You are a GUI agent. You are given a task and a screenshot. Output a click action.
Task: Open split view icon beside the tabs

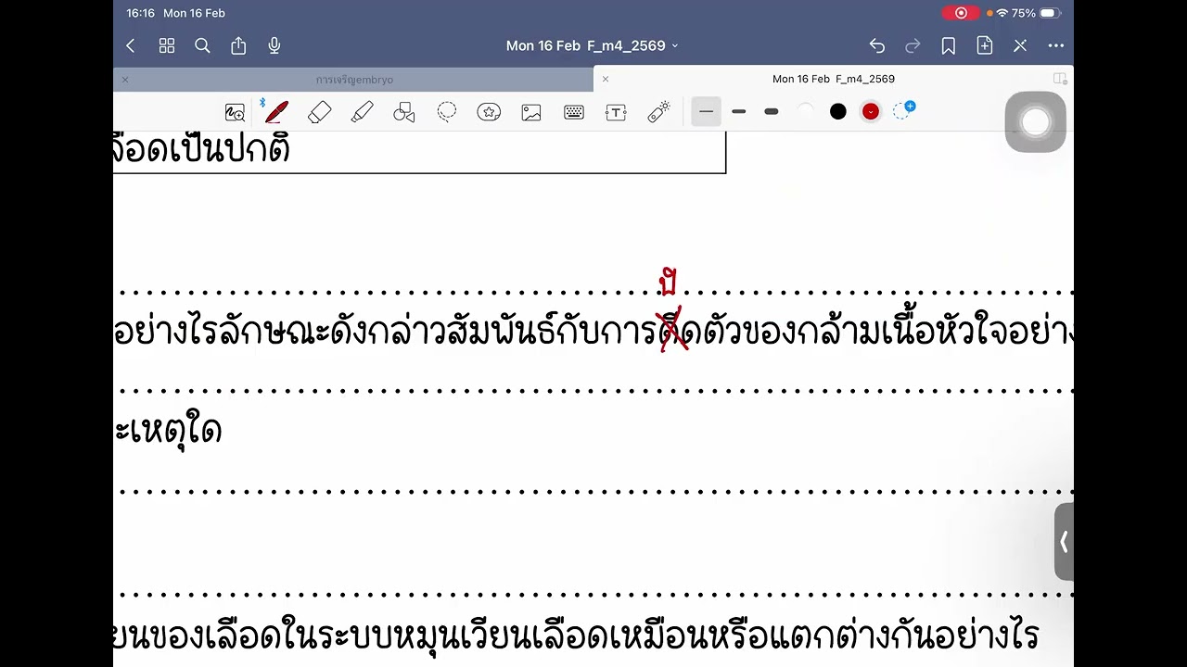click(x=1060, y=79)
